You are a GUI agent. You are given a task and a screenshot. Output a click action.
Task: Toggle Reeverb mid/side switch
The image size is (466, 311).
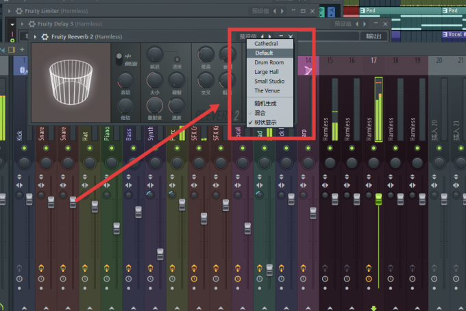click(119, 59)
